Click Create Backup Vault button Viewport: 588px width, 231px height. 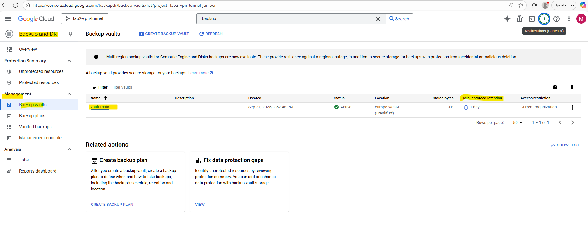pyautogui.click(x=164, y=34)
